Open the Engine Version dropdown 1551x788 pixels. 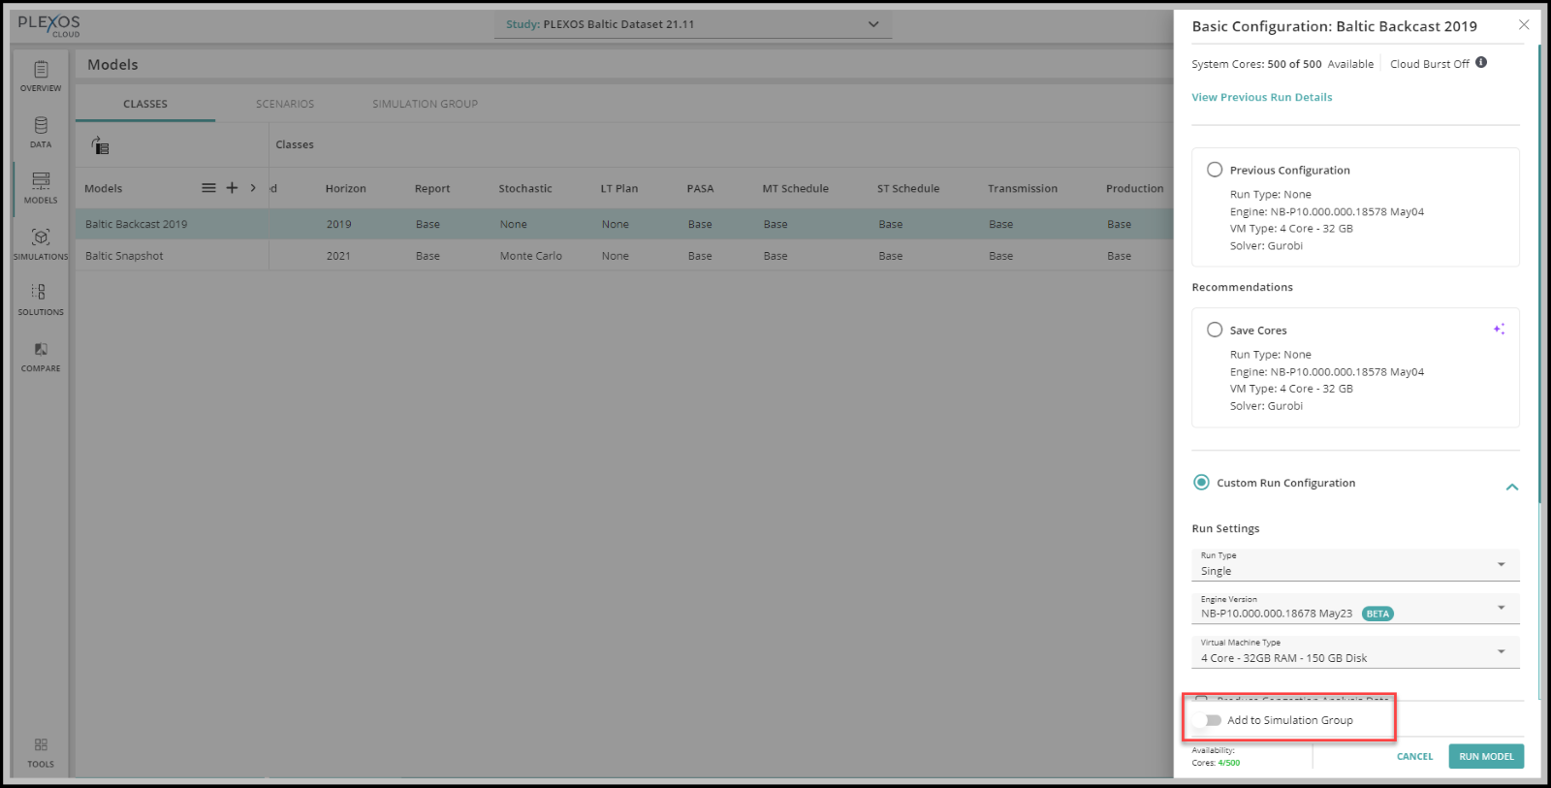(1355, 608)
